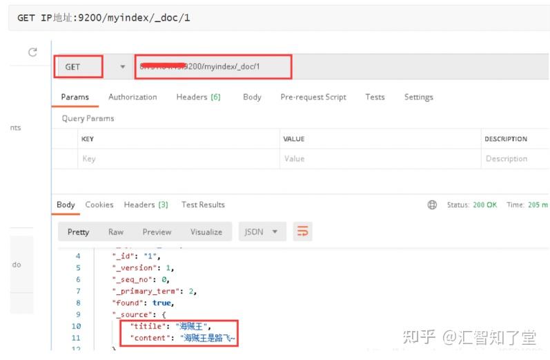Switch to the Params tab
The height and width of the screenshot is (360, 550).
click(75, 97)
